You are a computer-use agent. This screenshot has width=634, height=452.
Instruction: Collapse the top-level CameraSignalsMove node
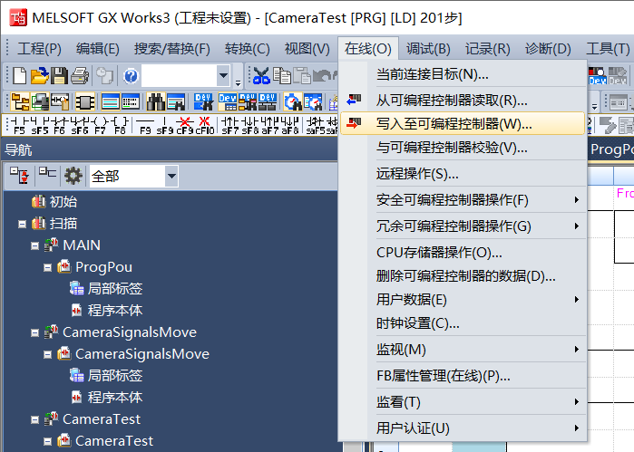tap(34, 332)
